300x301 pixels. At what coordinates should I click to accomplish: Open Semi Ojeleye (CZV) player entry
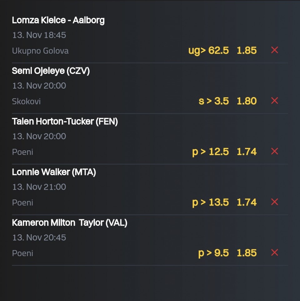tap(51, 71)
